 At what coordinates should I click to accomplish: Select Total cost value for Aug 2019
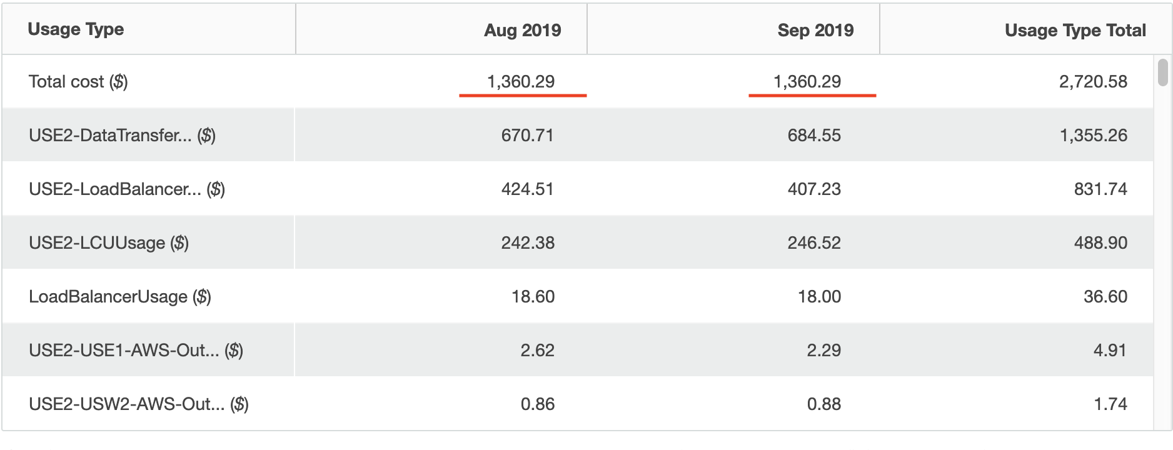coord(521,82)
